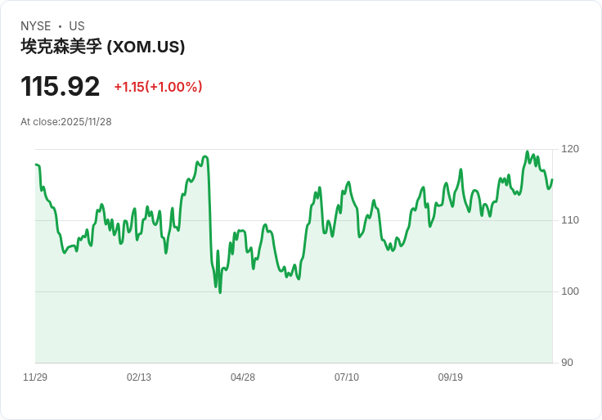Click the rightmost end of the price line
The image size is (602, 420).
[552, 180]
